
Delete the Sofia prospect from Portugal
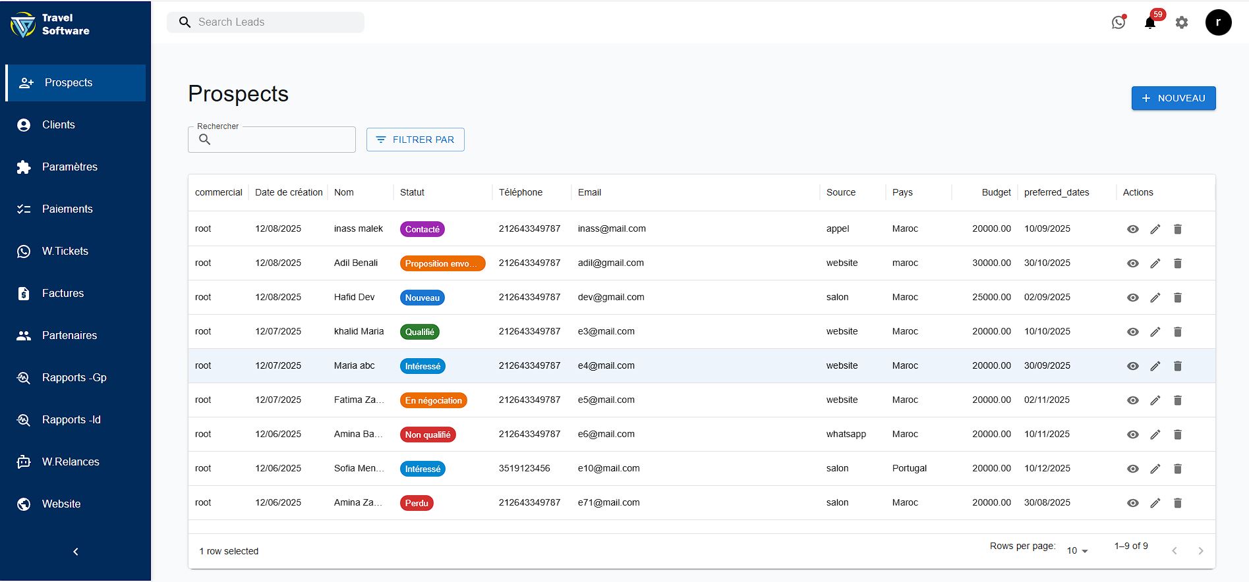(x=1178, y=469)
